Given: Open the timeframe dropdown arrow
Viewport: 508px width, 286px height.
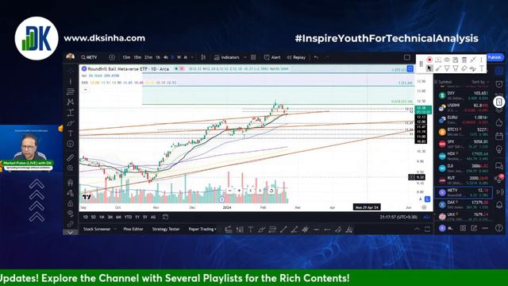Looking at the screenshot, I should 192,57.
